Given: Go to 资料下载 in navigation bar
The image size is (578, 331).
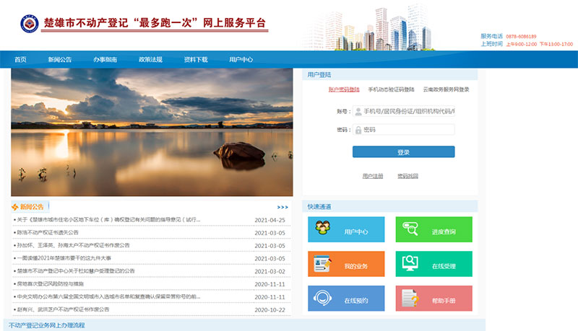Looking at the screenshot, I should click(x=195, y=60).
